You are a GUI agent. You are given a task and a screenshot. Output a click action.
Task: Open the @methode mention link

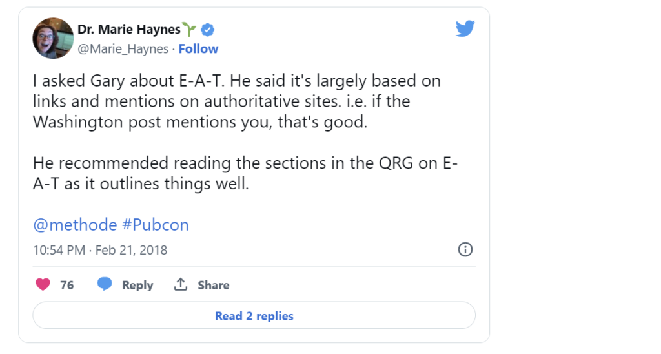coord(74,225)
